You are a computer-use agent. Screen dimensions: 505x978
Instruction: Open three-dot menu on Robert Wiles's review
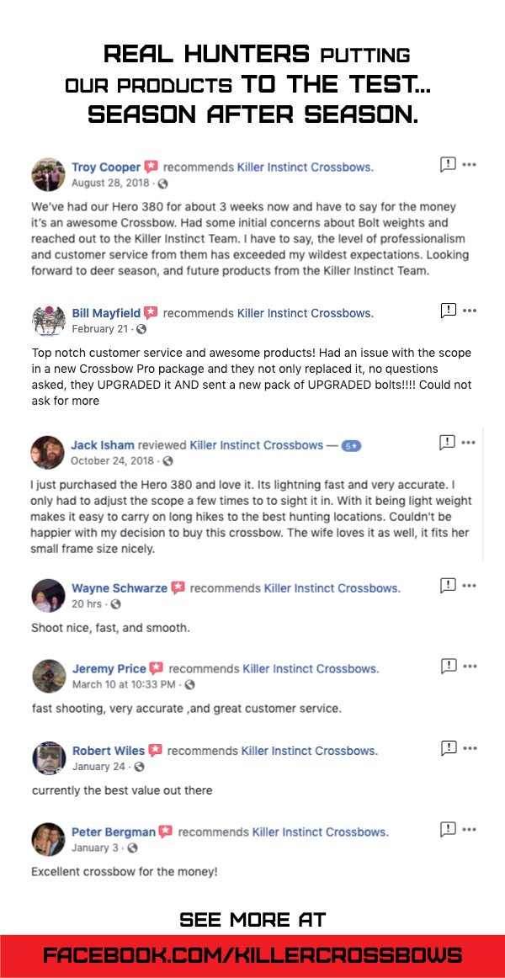pyautogui.click(x=470, y=747)
